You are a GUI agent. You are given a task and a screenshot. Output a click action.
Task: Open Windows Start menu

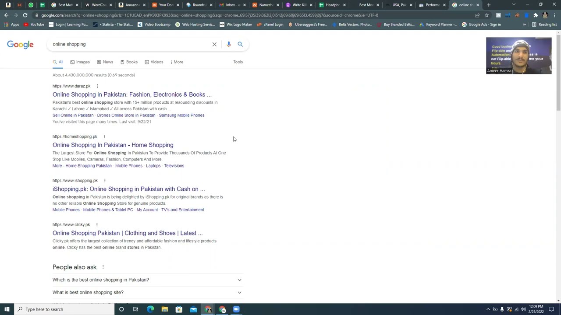[x=7, y=309]
